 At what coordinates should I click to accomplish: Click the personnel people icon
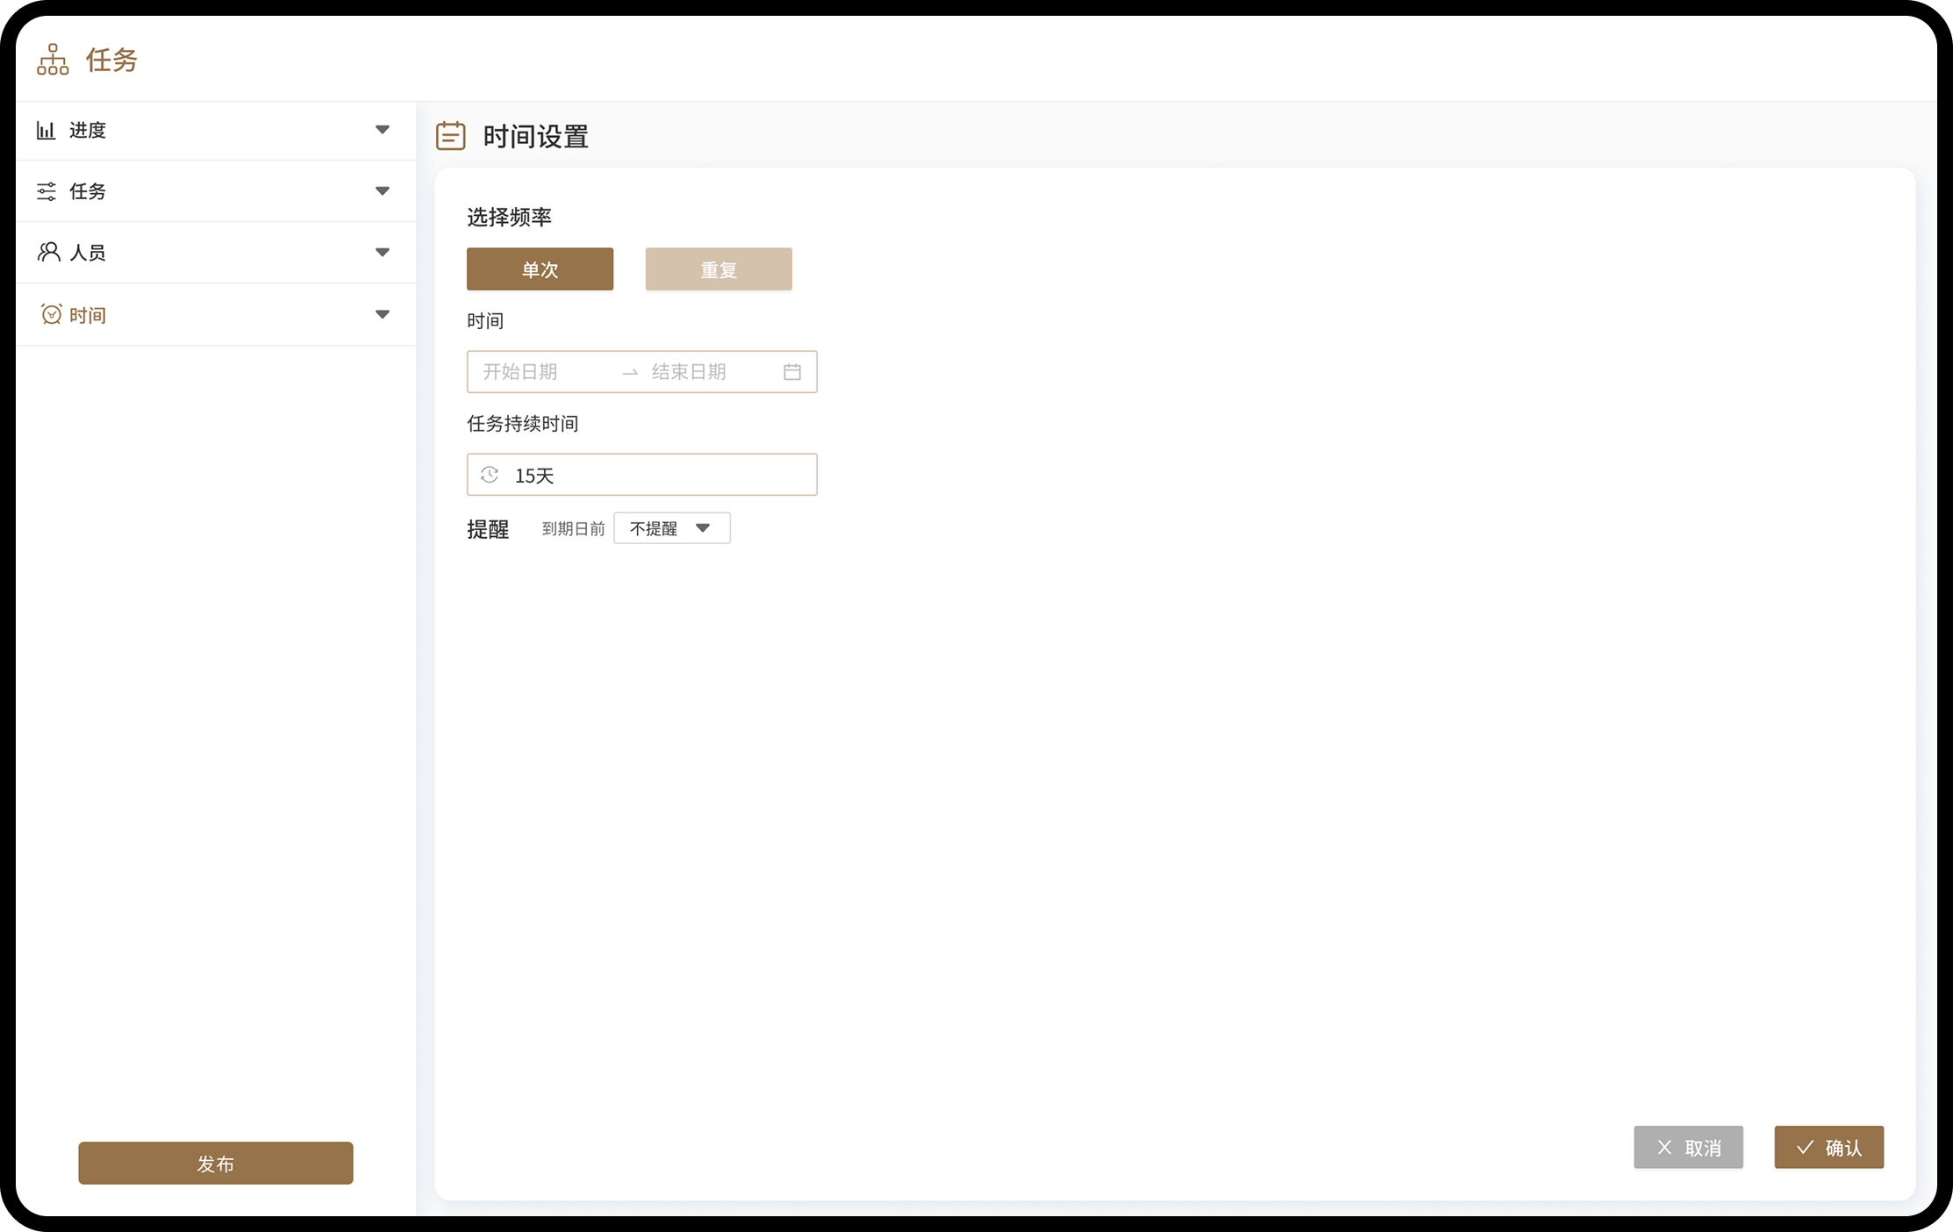[48, 253]
